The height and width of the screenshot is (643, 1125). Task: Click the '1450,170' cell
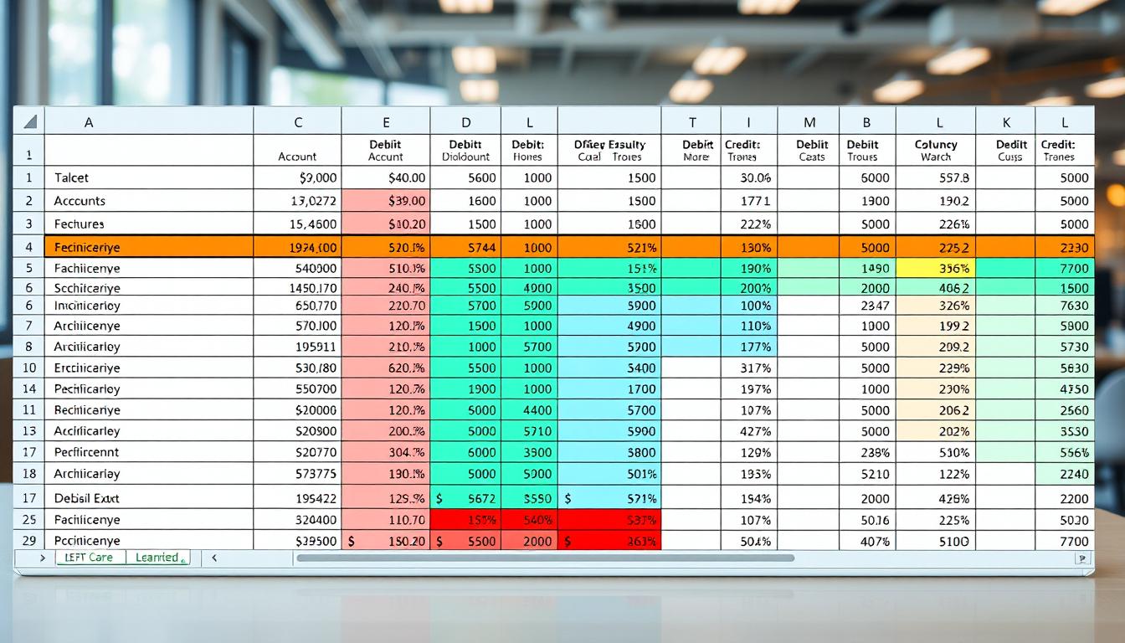coord(298,287)
